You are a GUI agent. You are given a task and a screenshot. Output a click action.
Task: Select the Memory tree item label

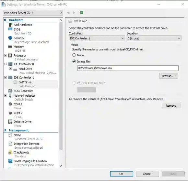pyautogui.click(x=19, y=47)
